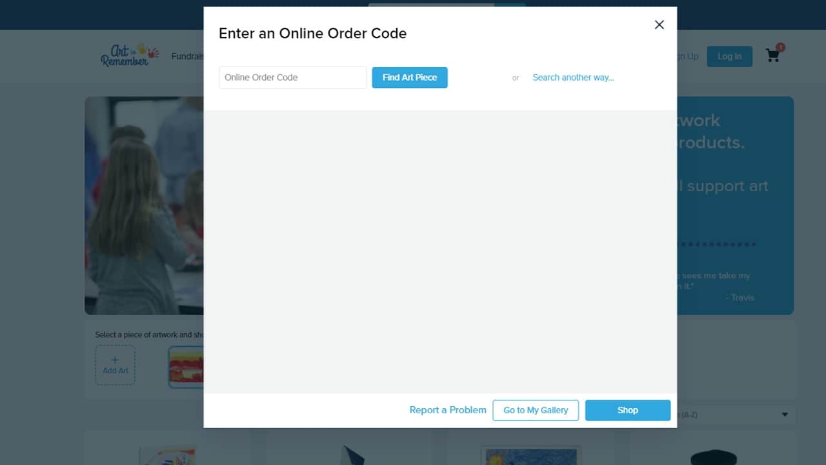Click the red cart item count badge

tap(780, 47)
